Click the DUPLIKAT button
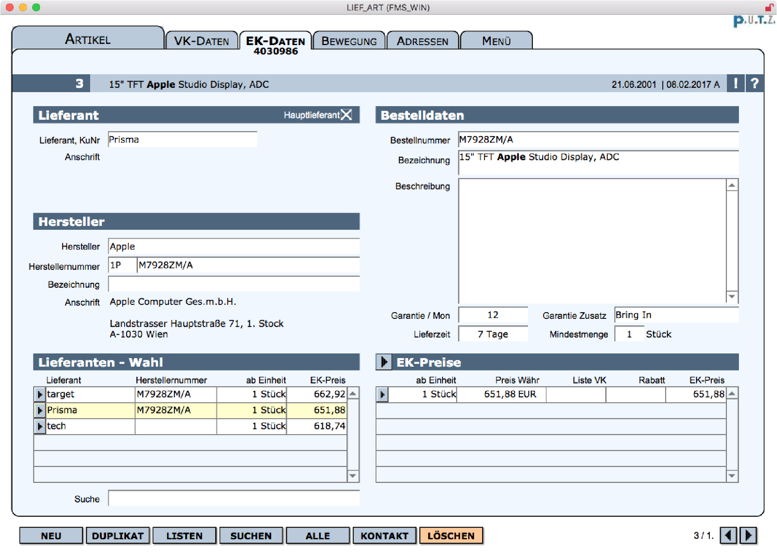Screen dimensions: 777x556 [118, 536]
